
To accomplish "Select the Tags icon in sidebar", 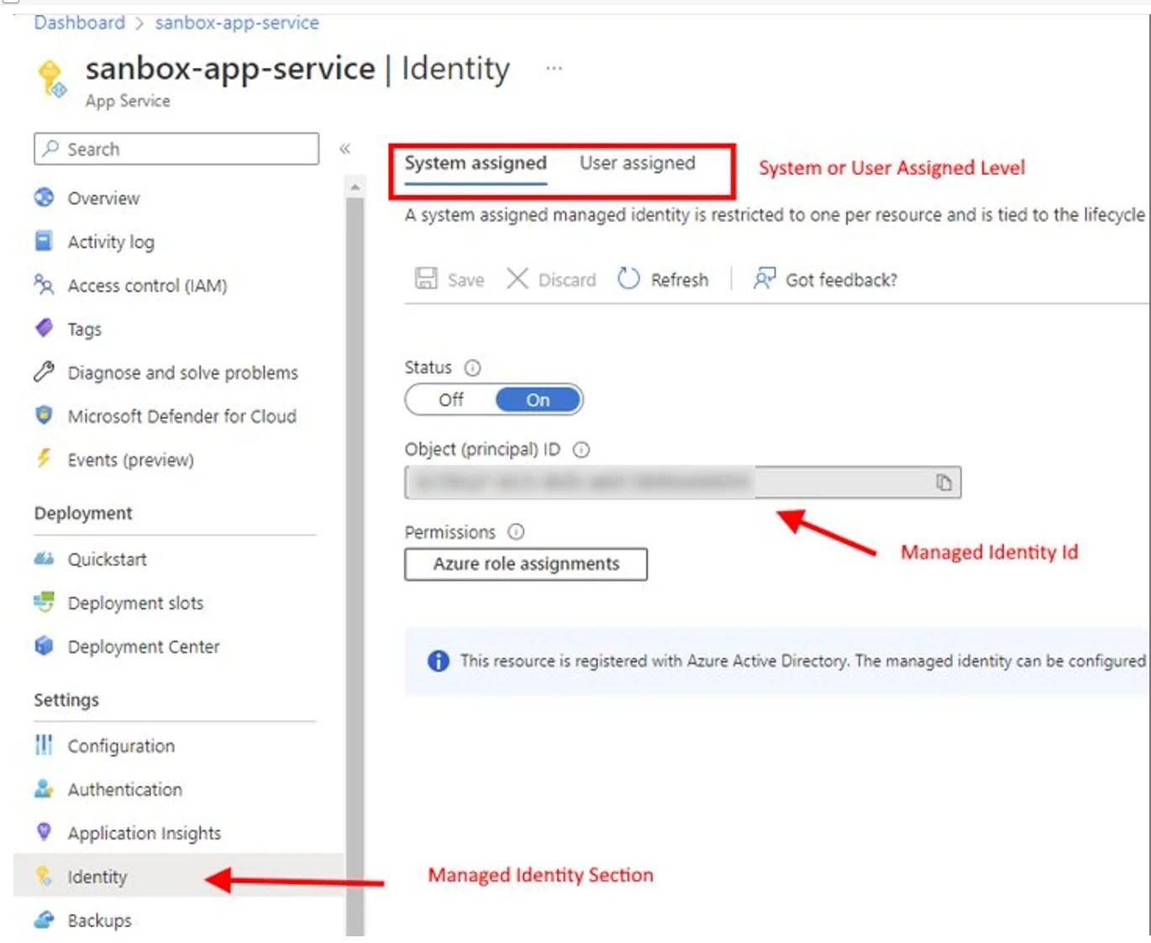I will pyautogui.click(x=43, y=329).
